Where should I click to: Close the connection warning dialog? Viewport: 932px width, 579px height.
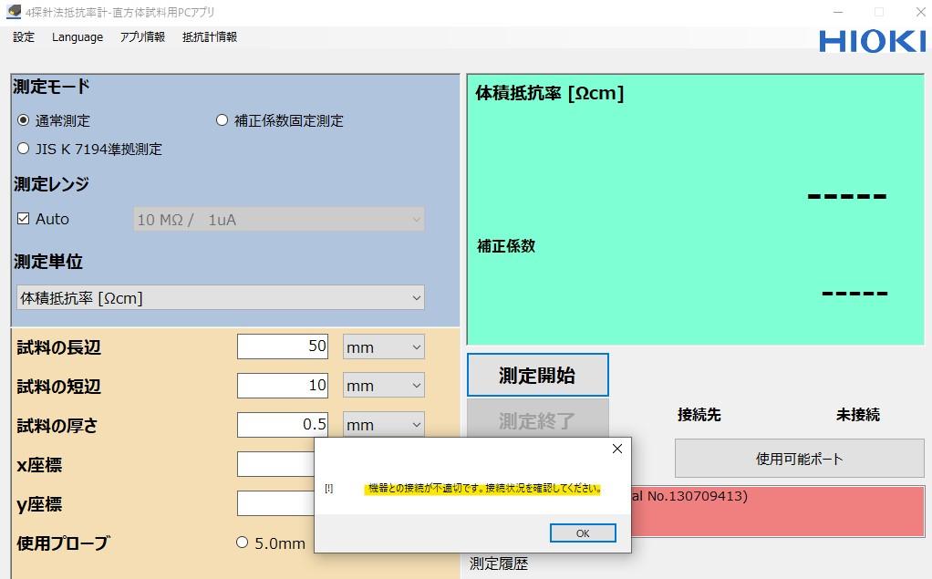617,448
